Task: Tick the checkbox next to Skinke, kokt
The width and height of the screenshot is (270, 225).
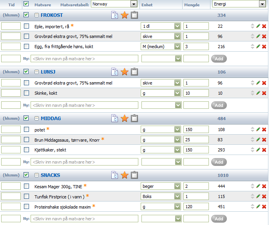Action: point(26,93)
